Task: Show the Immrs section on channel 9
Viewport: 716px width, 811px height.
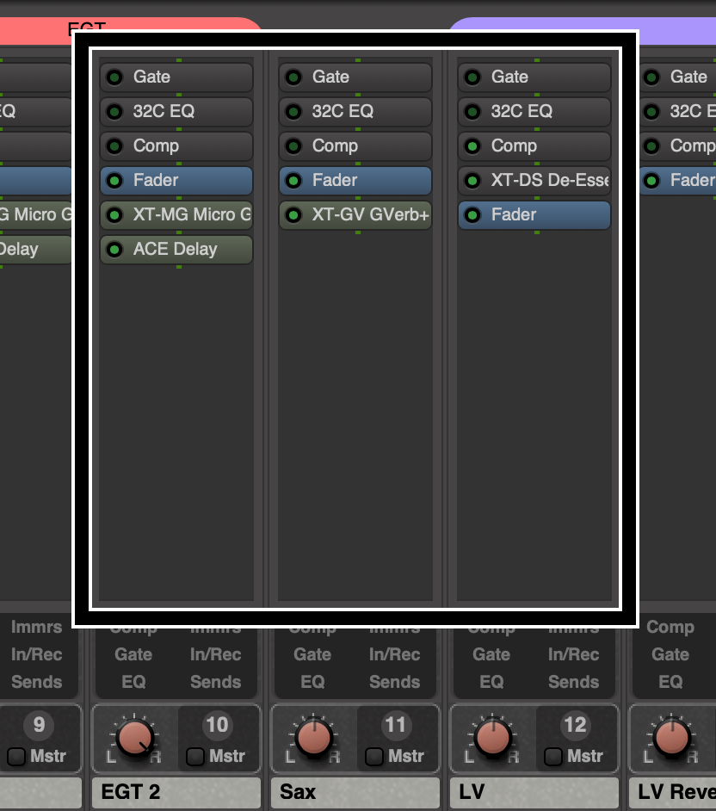Action: point(37,627)
